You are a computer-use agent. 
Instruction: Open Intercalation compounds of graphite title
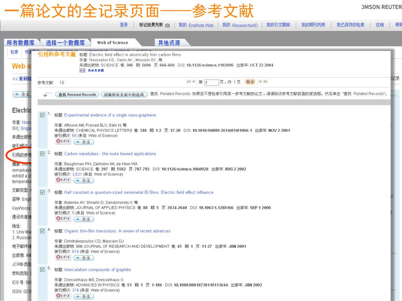(97, 270)
